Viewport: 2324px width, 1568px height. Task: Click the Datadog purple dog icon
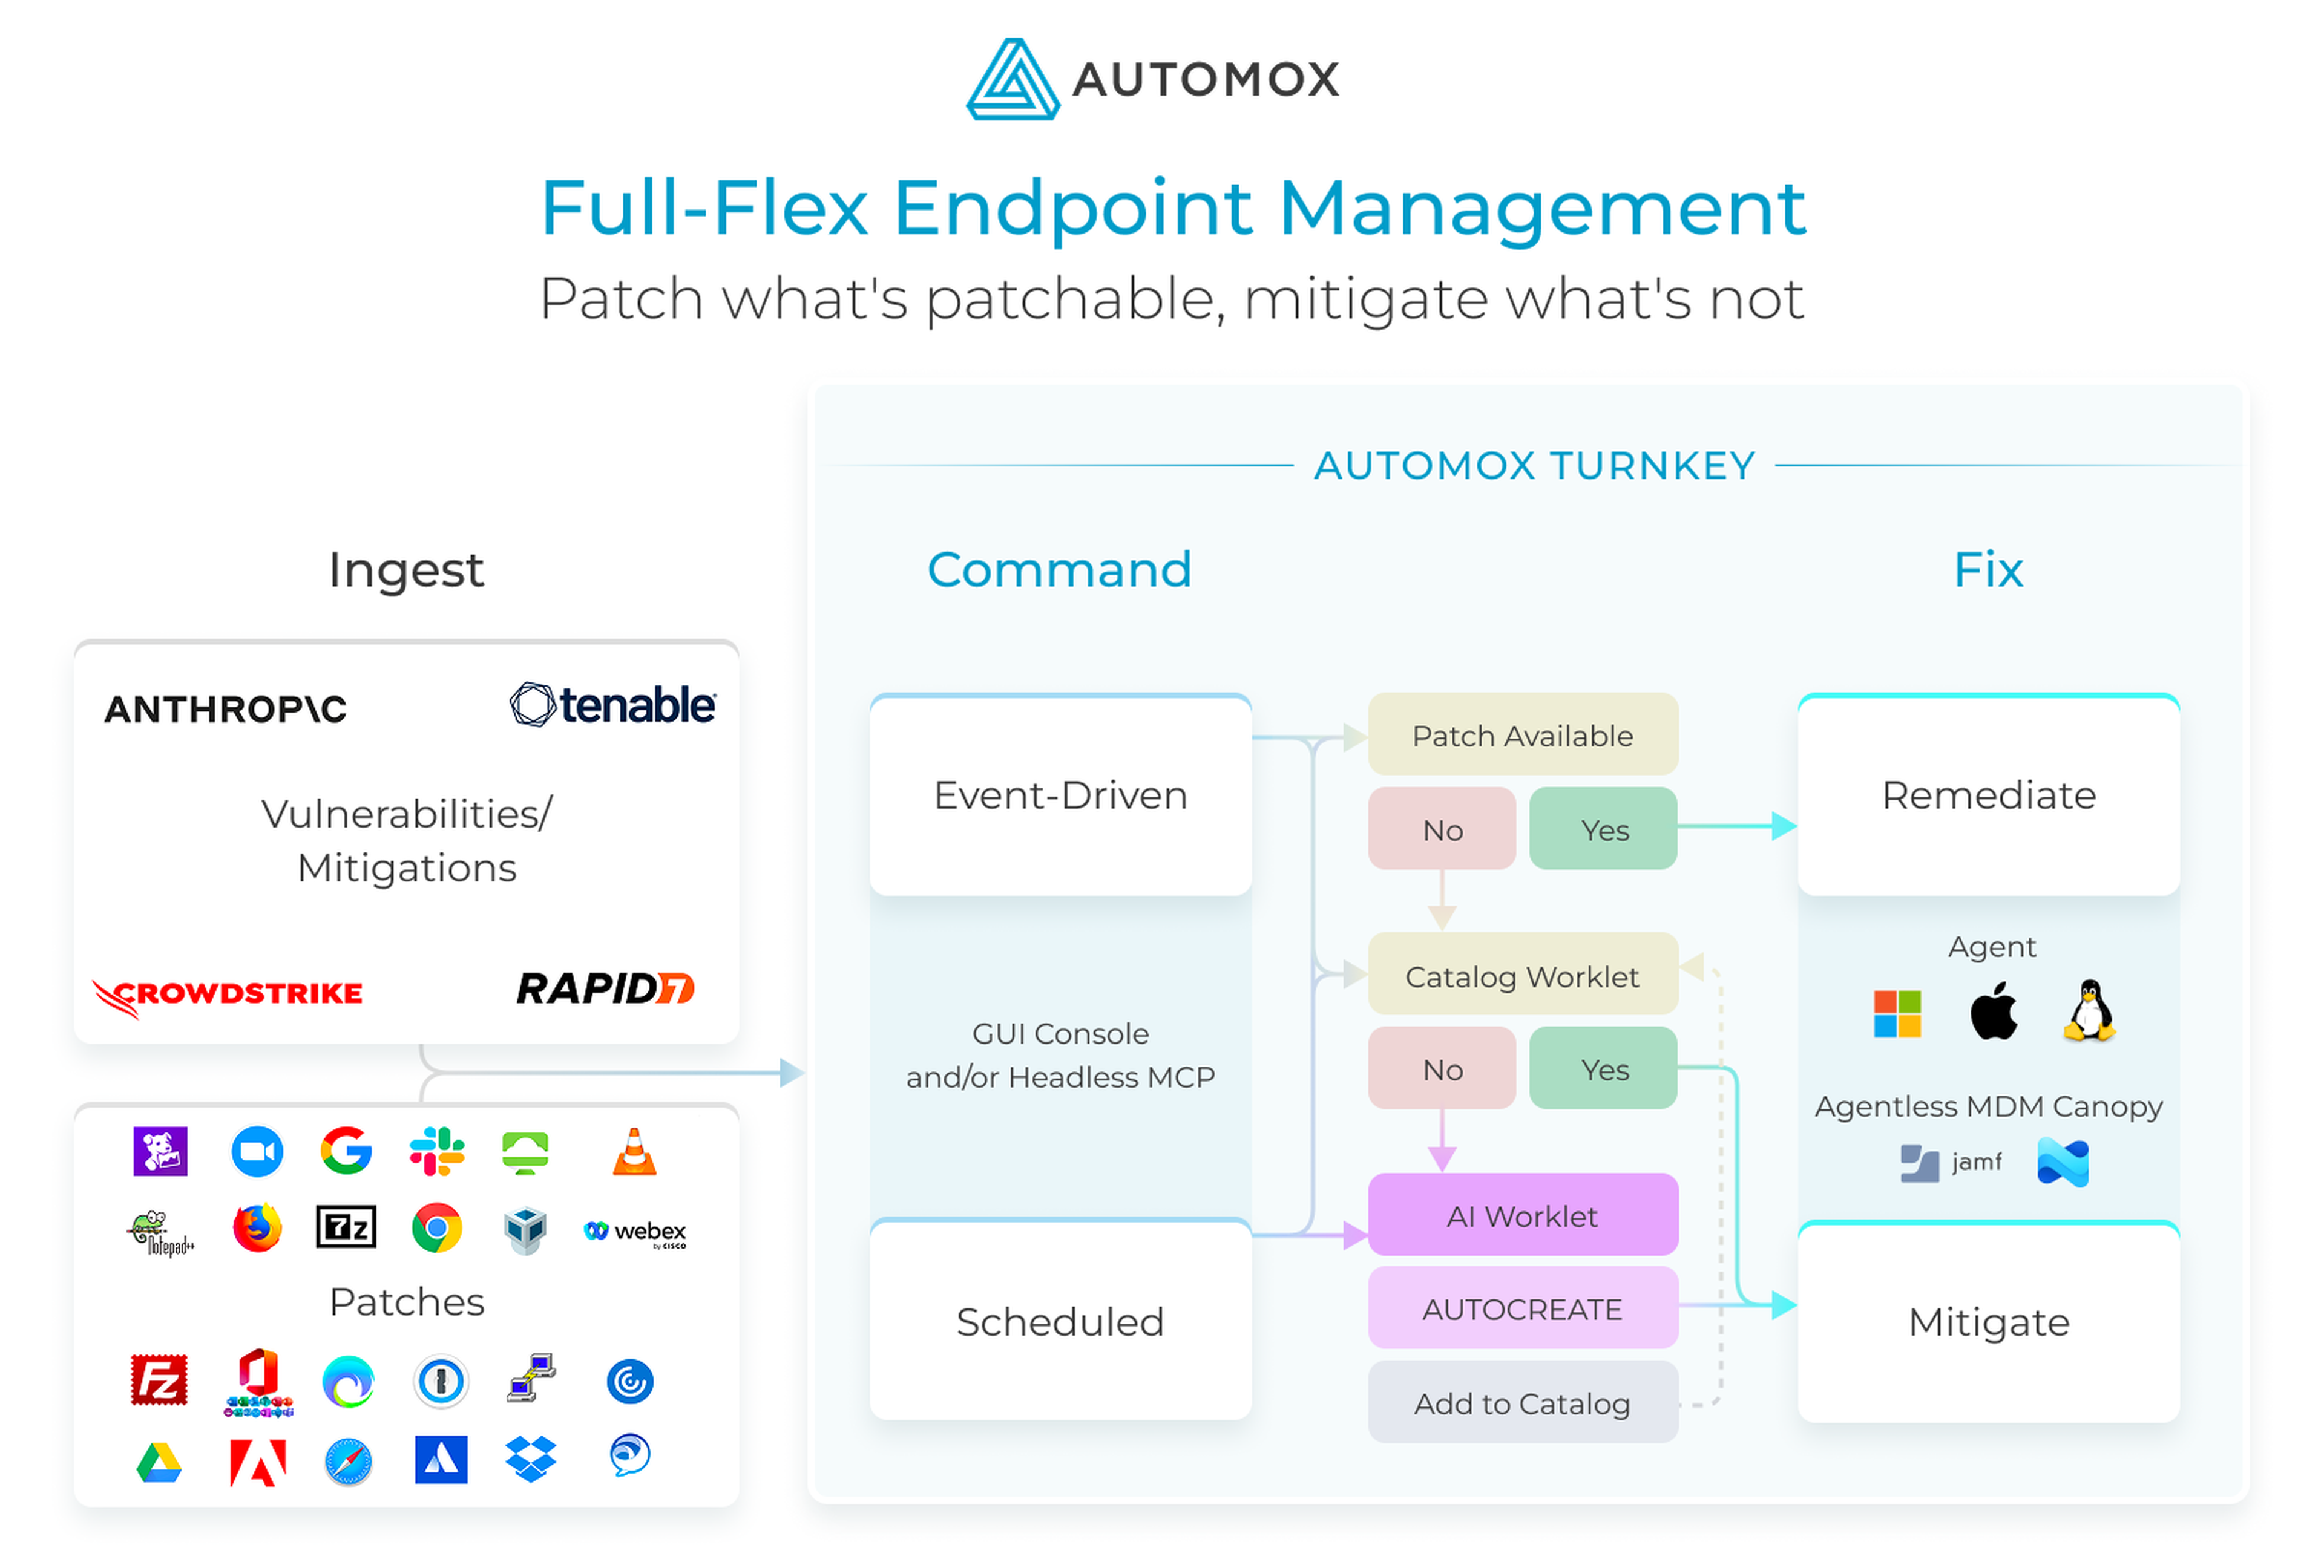coord(161,1152)
